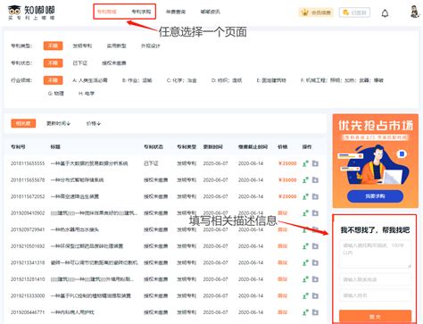This screenshot has width=423, height=324.
Task: Click the demand description text area
Action: tap(376, 253)
